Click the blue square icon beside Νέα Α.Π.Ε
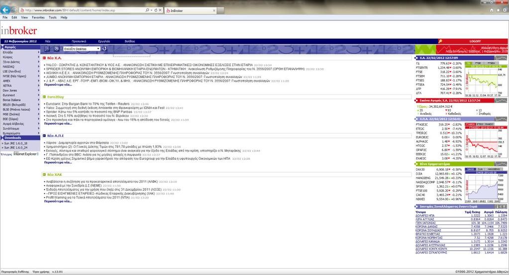Image resolution: width=509 pixels, height=275 pixels. [44, 136]
